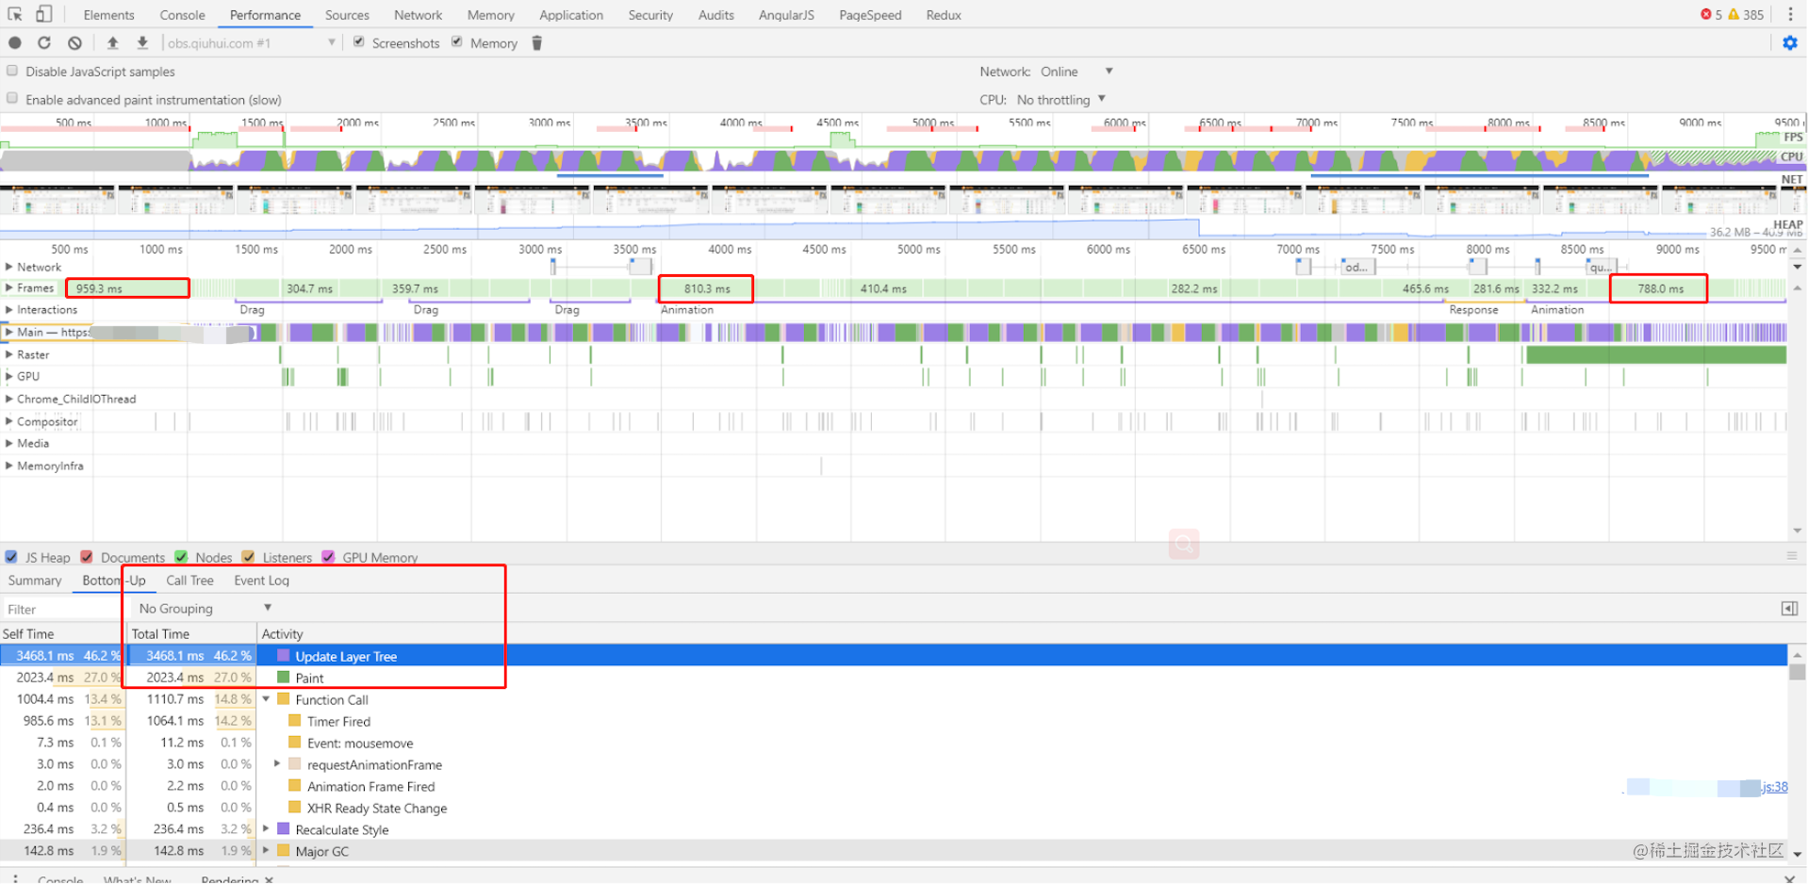Expand the Compositor track
The image size is (1808, 884).
[9, 421]
